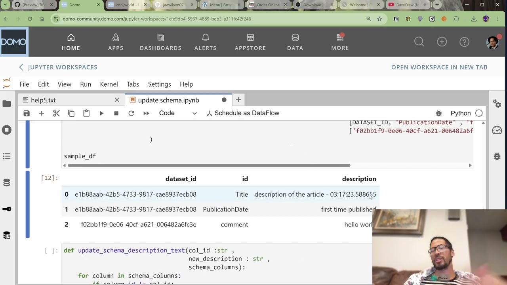Select the update schema.ipynb tab
The image size is (507, 285).
click(x=178, y=100)
